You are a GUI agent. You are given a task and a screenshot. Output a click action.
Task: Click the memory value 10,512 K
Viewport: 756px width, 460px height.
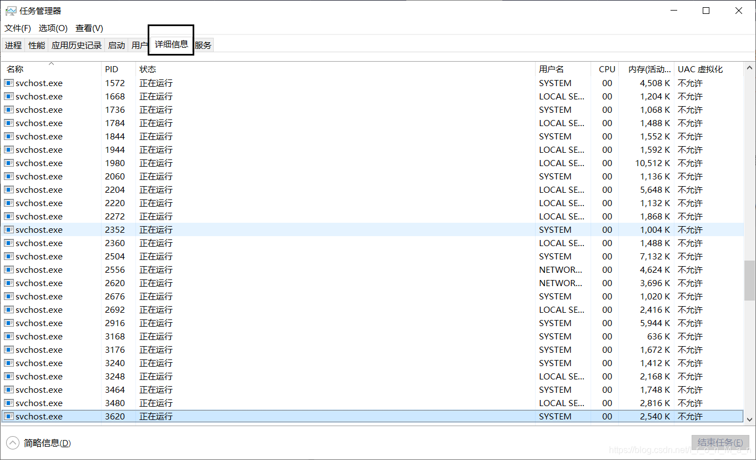653,163
